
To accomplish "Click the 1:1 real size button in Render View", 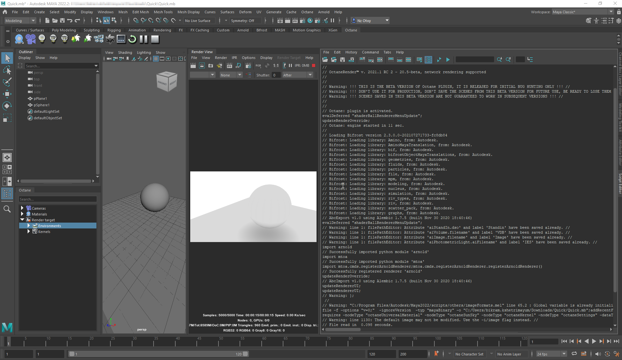I will [x=276, y=65].
